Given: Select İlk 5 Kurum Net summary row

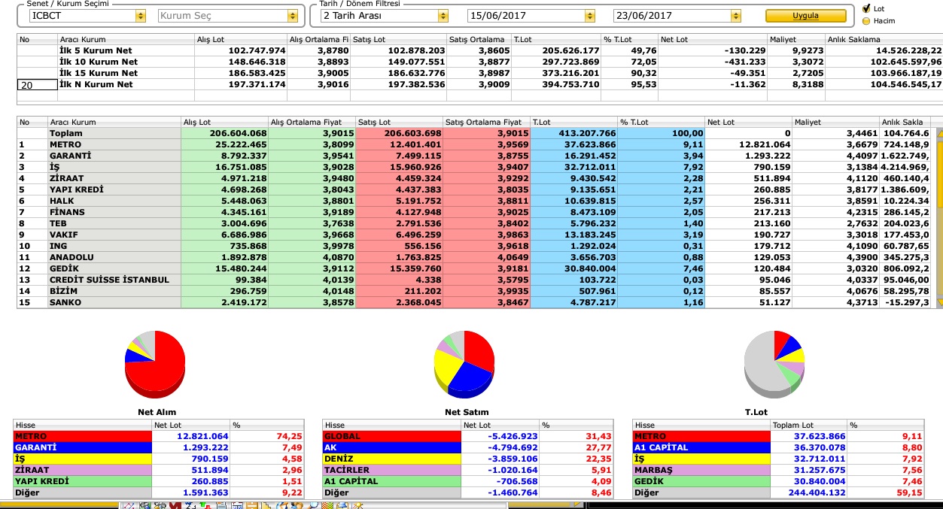Looking at the screenshot, I should tap(479, 50).
